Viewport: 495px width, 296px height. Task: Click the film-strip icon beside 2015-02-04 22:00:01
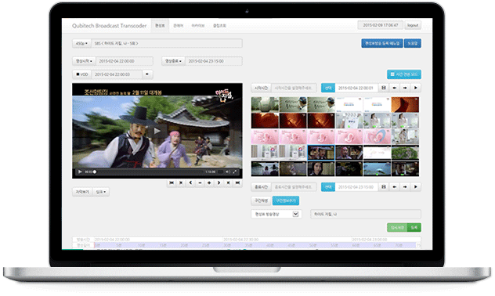384,88
